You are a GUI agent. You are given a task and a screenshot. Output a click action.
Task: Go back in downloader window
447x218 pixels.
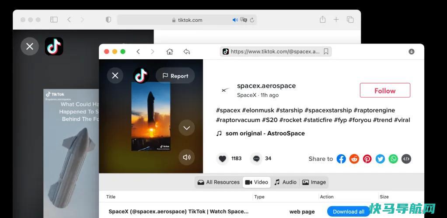pyautogui.click(x=138, y=51)
